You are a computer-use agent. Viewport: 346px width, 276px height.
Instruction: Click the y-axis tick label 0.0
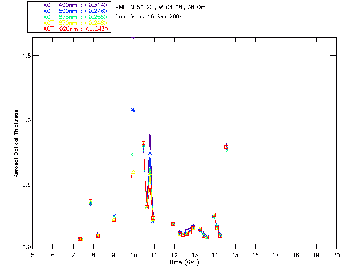pos(26,247)
